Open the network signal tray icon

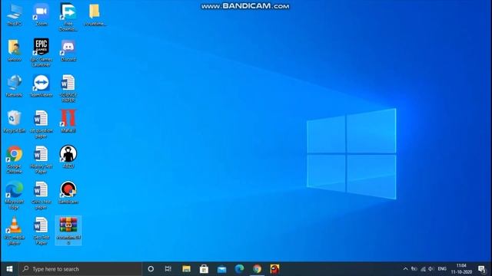[423, 269]
